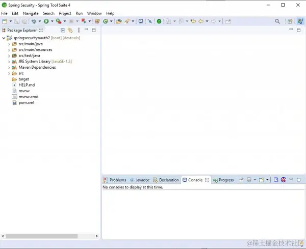306x249 pixels.
Task: Maximize the editor area
Action: [x=299, y=30]
